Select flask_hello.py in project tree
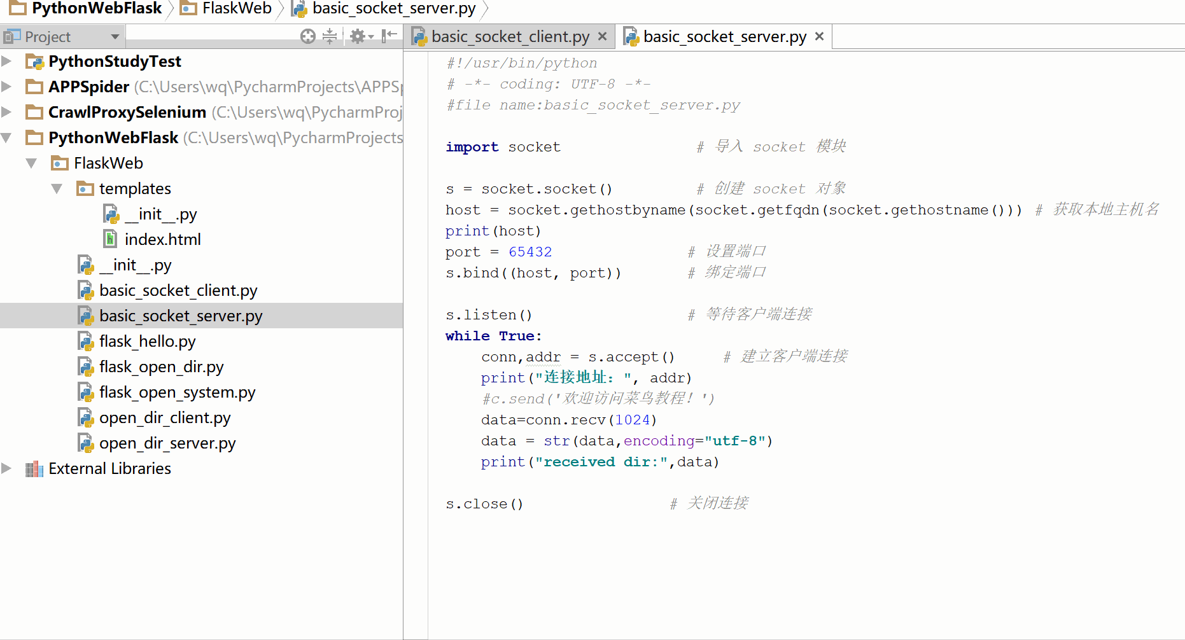This screenshot has width=1185, height=640. [148, 341]
